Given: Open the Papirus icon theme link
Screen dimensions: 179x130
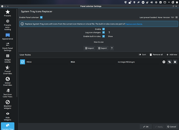Looking at the screenshot, I should point(134,24).
